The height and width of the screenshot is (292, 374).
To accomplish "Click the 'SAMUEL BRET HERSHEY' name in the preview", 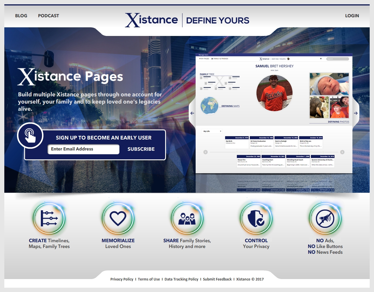I will click(x=274, y=66).
